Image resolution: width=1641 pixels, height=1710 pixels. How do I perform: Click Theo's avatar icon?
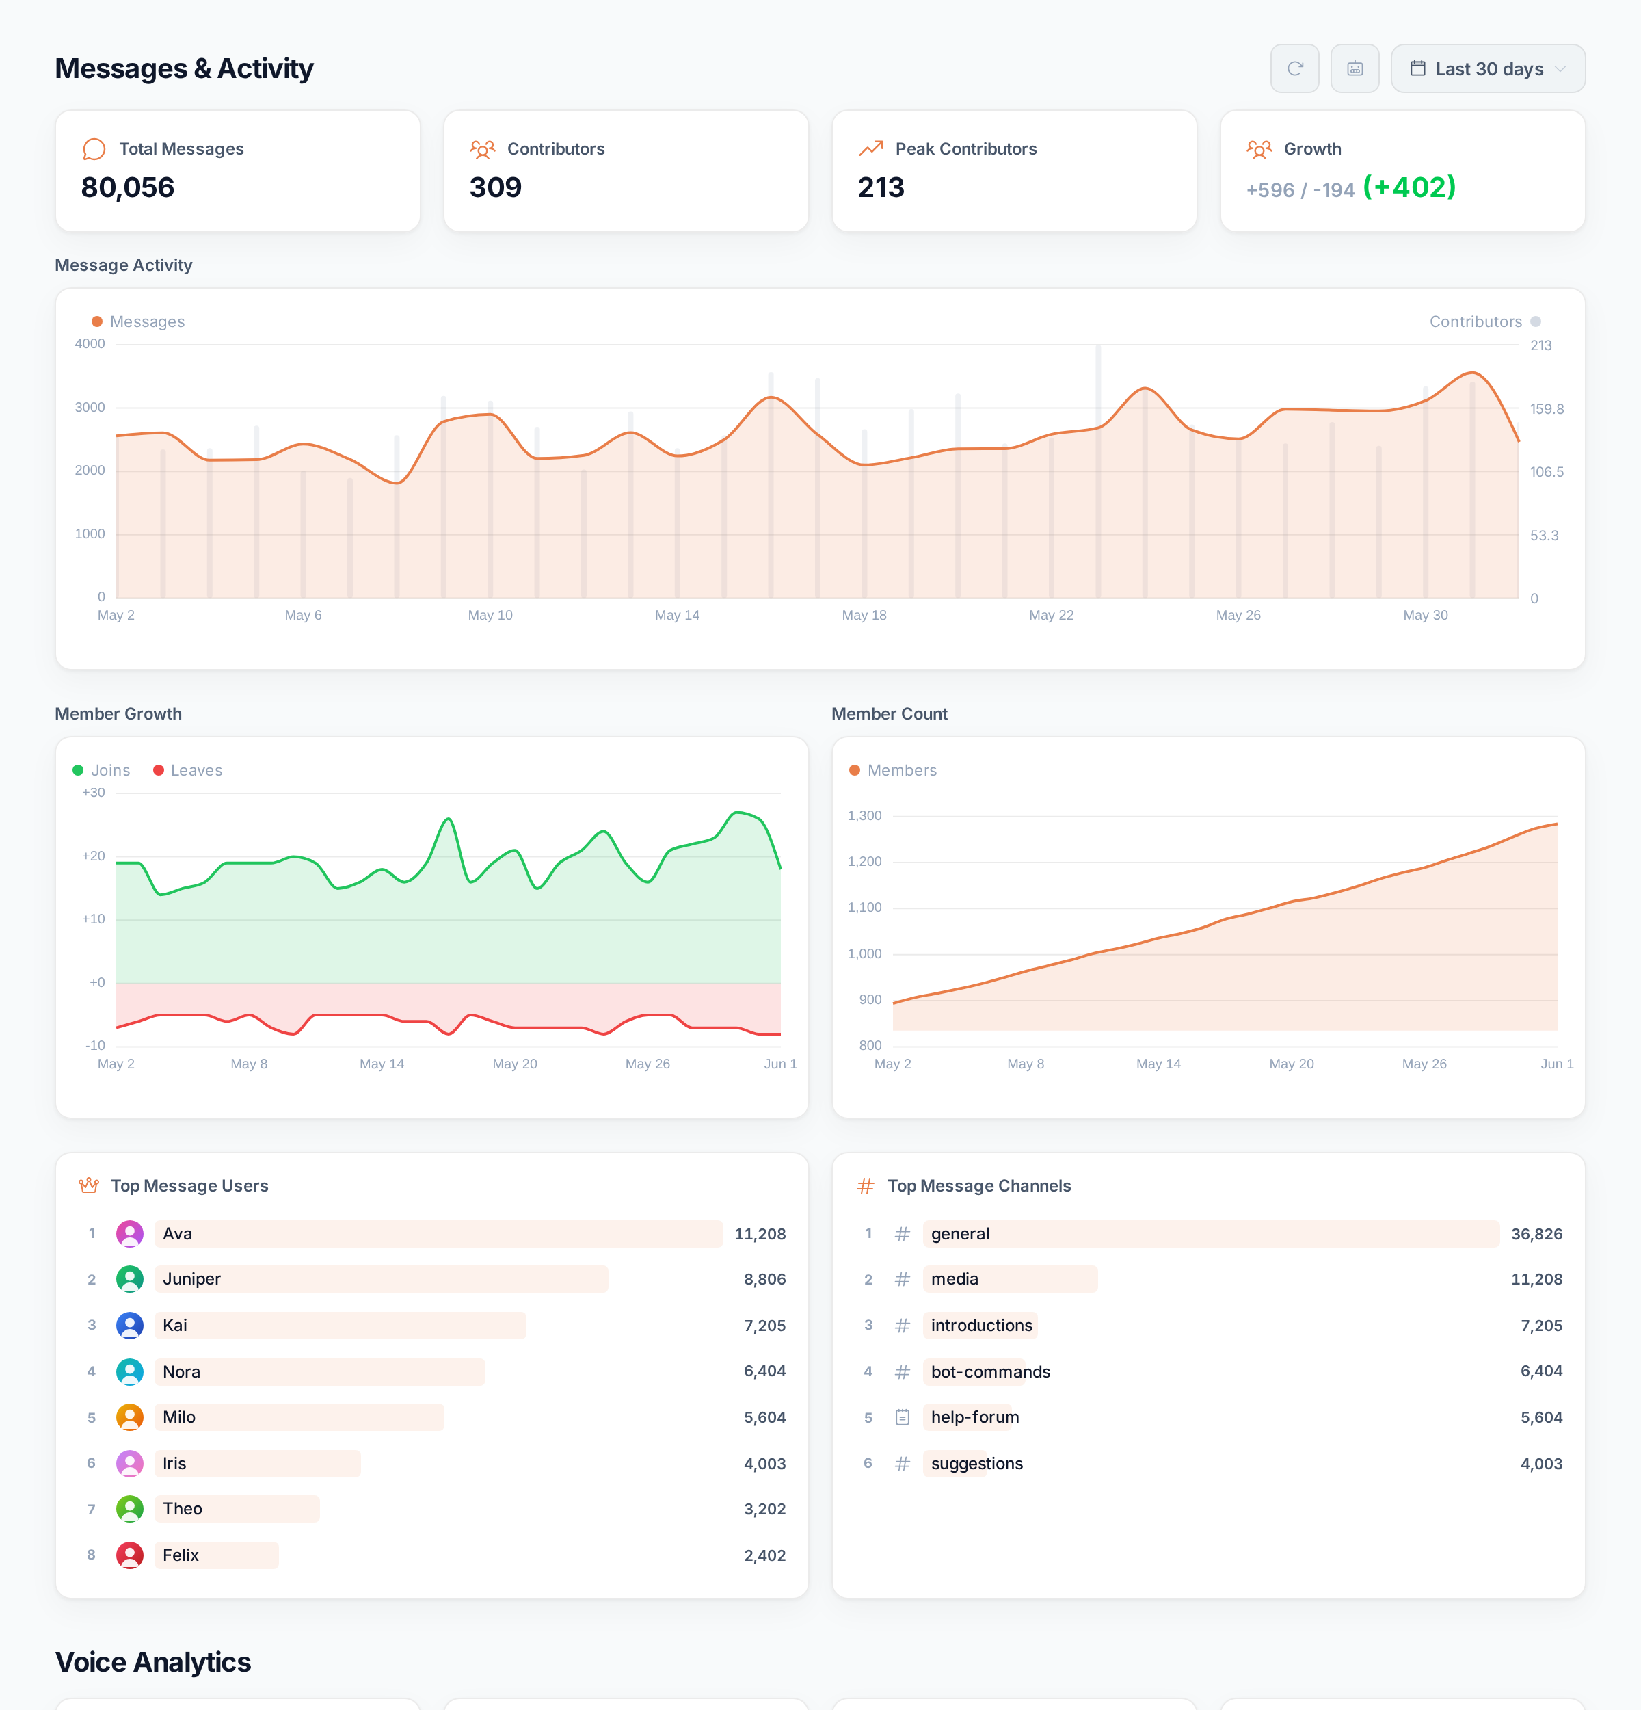point(130,1508)
